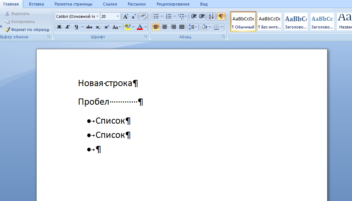This screenshot has width=352, height=201.
Task: Open the Шрифт group dialog launcher
Action: tap(146, 37)
